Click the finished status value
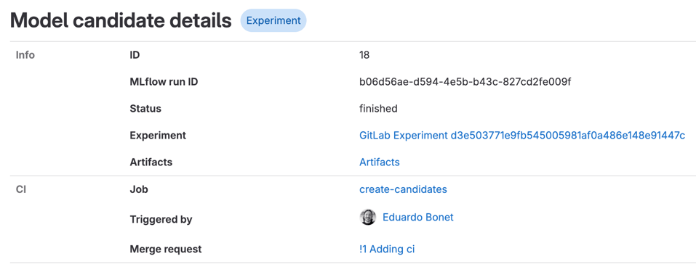Image resolution: width=696 pixels, height=272 pixels. (378, 109)
